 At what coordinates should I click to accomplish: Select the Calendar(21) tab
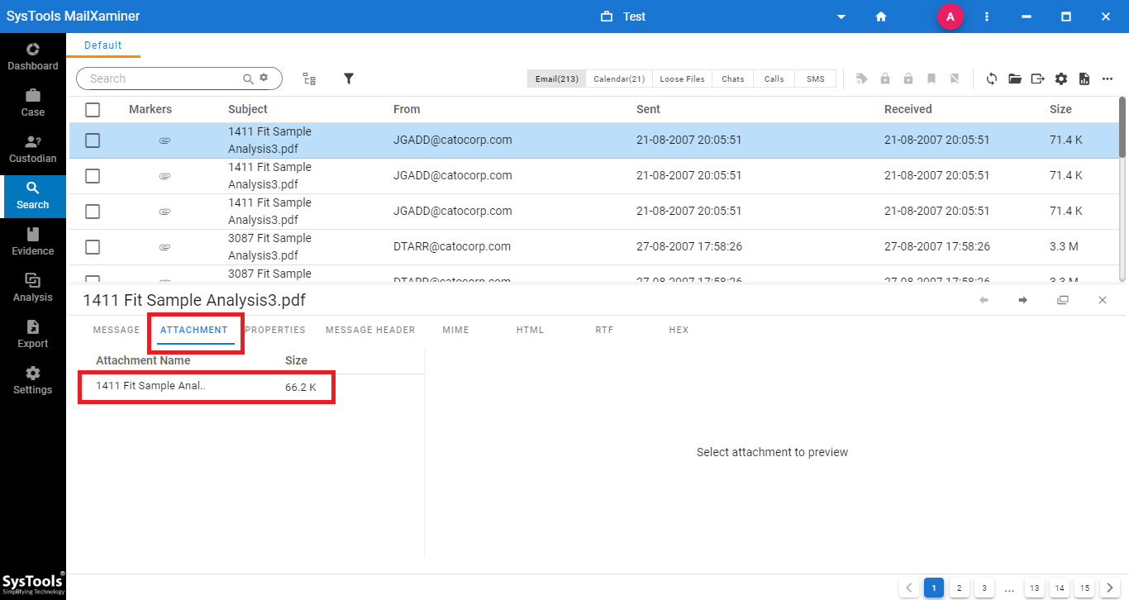[x=619, y=79]
